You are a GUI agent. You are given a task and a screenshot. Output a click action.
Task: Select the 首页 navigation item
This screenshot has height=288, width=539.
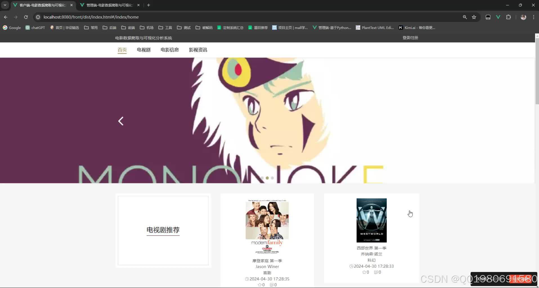click(x=122, y=50)
